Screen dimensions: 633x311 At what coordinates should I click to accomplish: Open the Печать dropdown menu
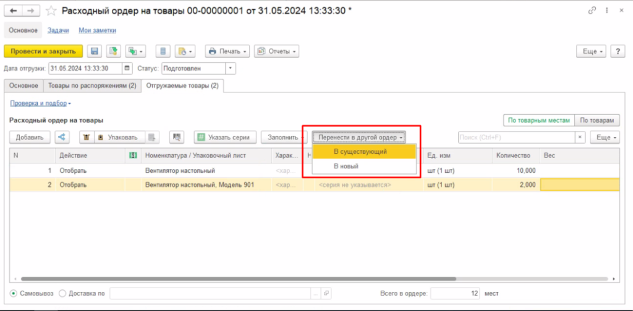pyautogui.click(x=227, y=51)
